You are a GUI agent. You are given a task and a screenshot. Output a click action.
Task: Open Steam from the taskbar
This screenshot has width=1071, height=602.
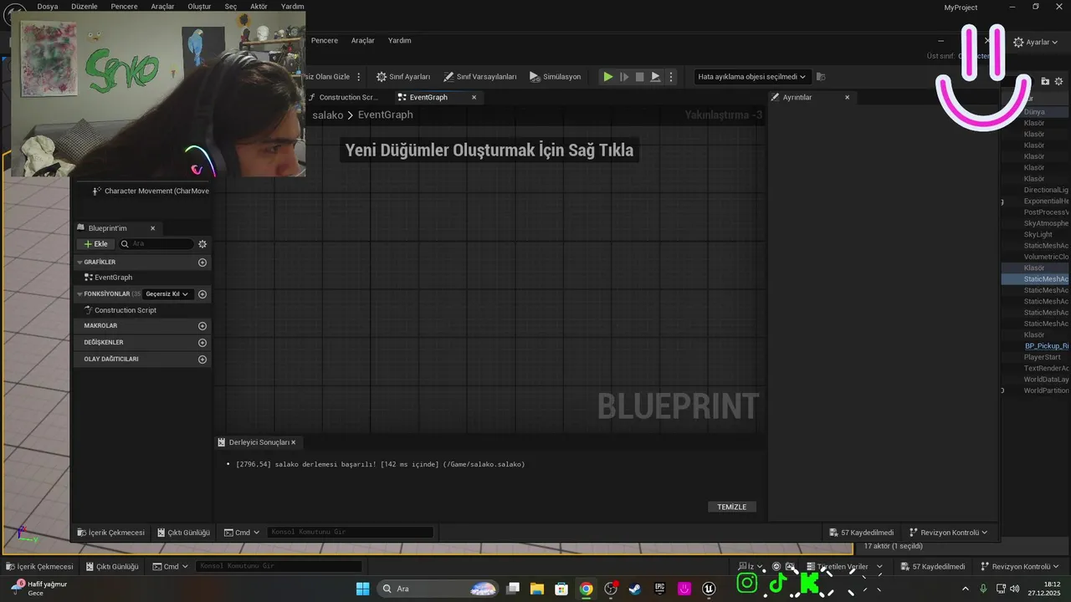tap(635, 589)
